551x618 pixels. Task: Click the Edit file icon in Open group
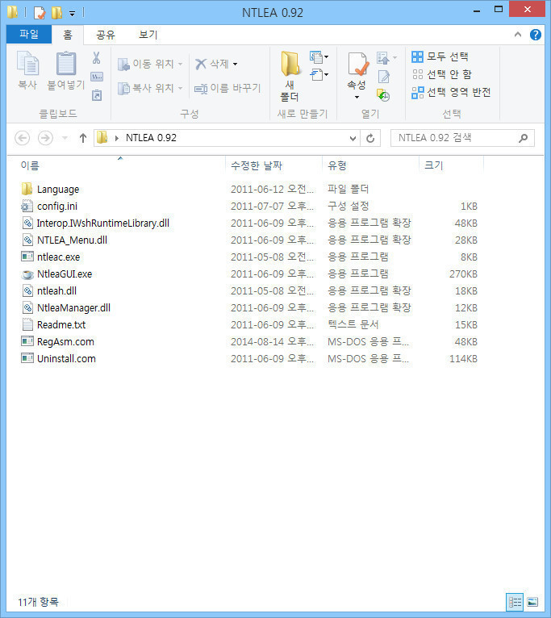click(x=383, y=77)
